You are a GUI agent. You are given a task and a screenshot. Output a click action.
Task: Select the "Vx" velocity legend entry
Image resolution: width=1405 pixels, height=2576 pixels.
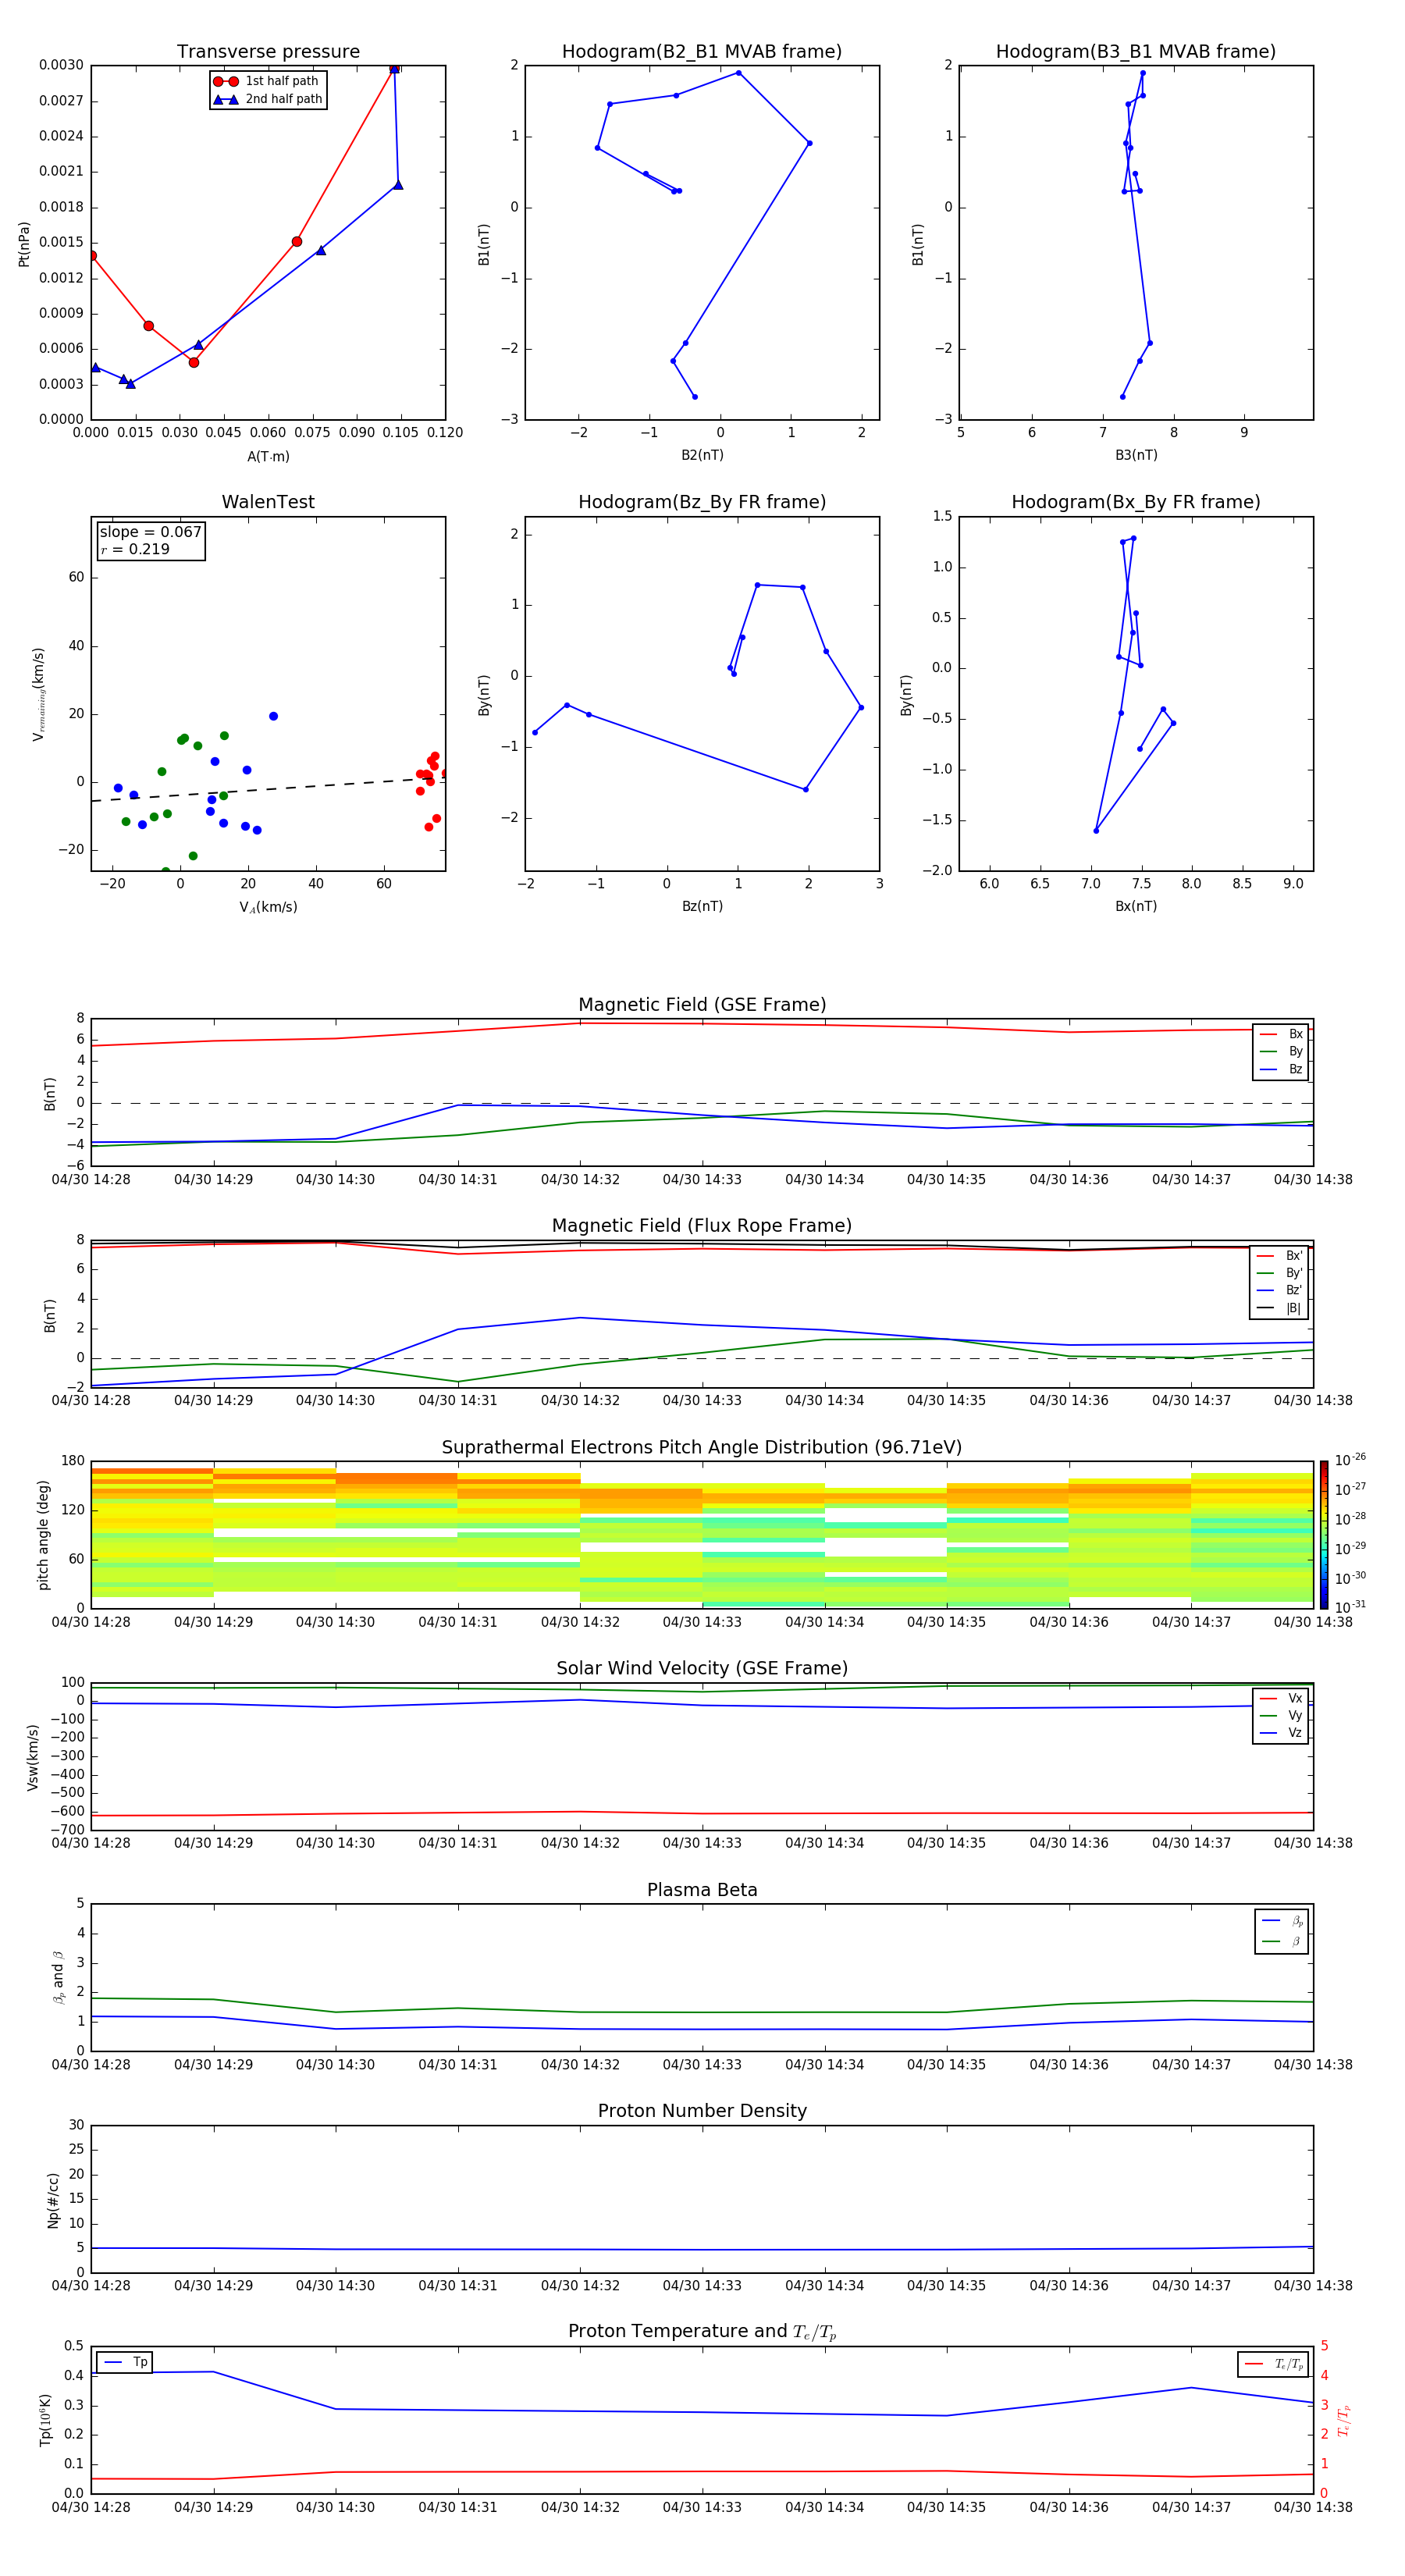point(1281,1698)
